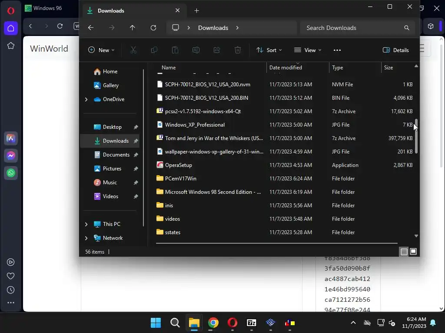
Task: Close the Downloads Explorer tab
Action: 178,10
